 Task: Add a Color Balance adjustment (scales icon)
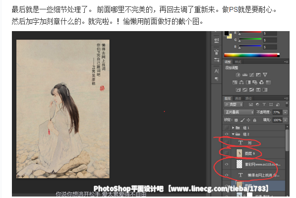coord(241,82)
